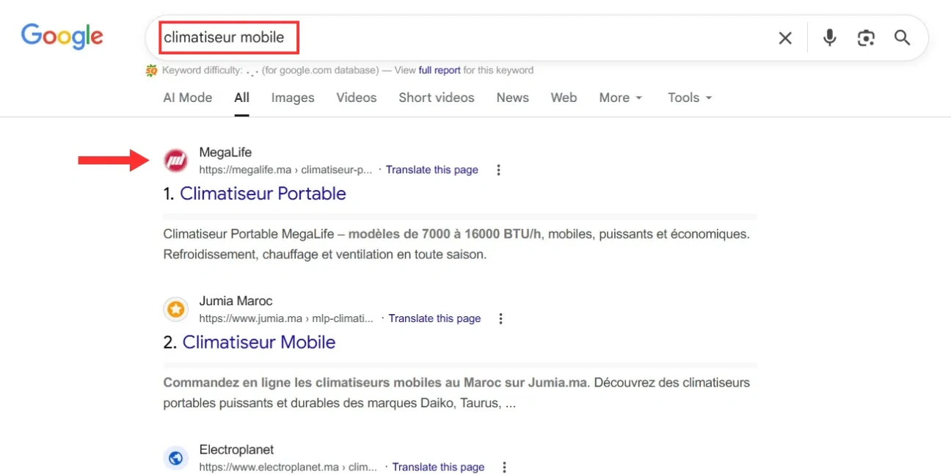Click the keyword difficulty SEO badge icon
The width and height of the screenshot is (951, 474).
coord(150,70)
